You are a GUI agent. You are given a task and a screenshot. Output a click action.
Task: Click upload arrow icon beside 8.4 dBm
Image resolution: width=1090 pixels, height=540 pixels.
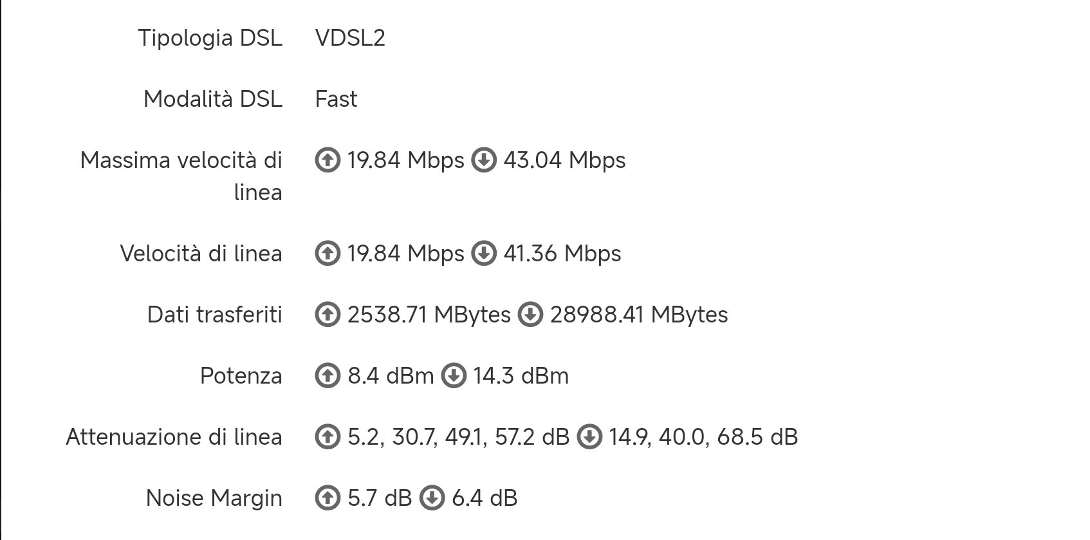point(328,376)
